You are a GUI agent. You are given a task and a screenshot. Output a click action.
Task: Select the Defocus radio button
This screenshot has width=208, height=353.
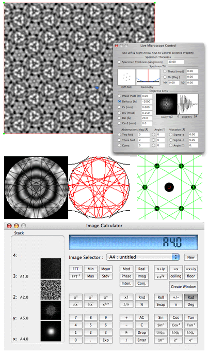coord(119,101)
